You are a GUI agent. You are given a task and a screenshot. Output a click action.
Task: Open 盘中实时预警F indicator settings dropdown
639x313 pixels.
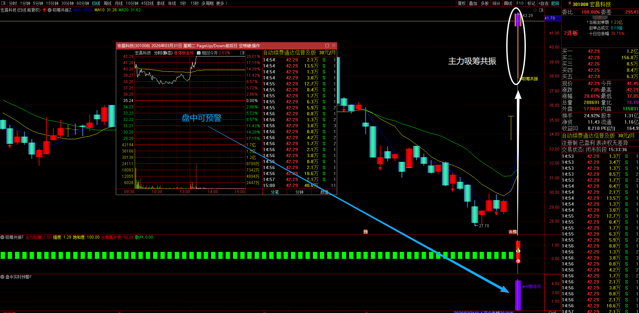point(2,277)
